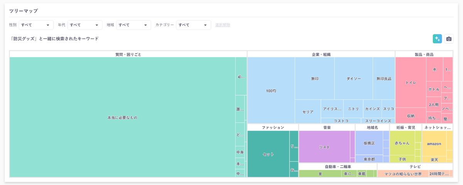
Task: Click the 板橋区 tile
Action: (369, 143)
